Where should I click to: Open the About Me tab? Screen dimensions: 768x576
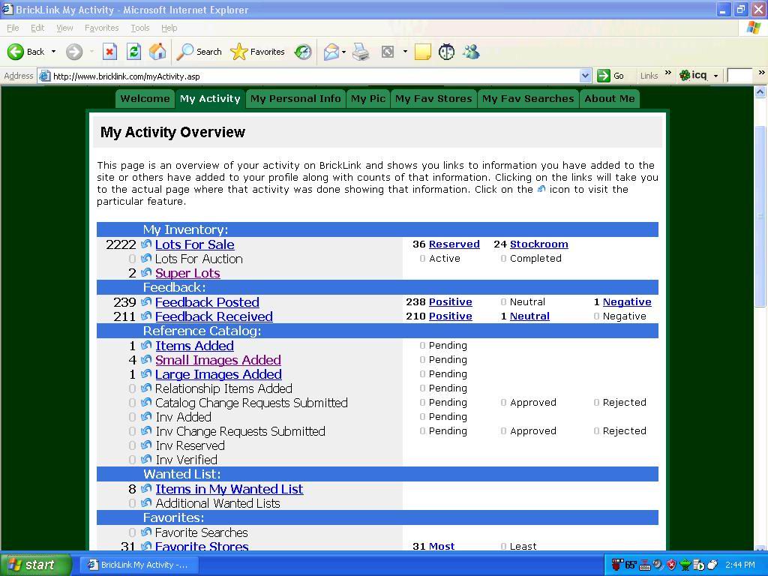coord(609,98)
